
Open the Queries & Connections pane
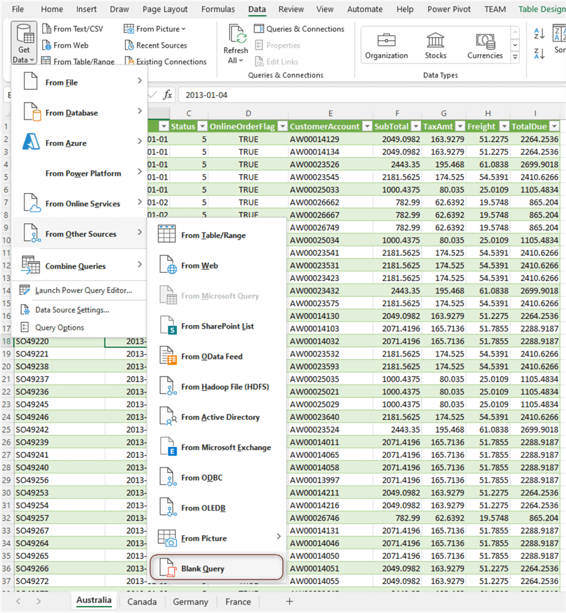(x=300, y=28)
